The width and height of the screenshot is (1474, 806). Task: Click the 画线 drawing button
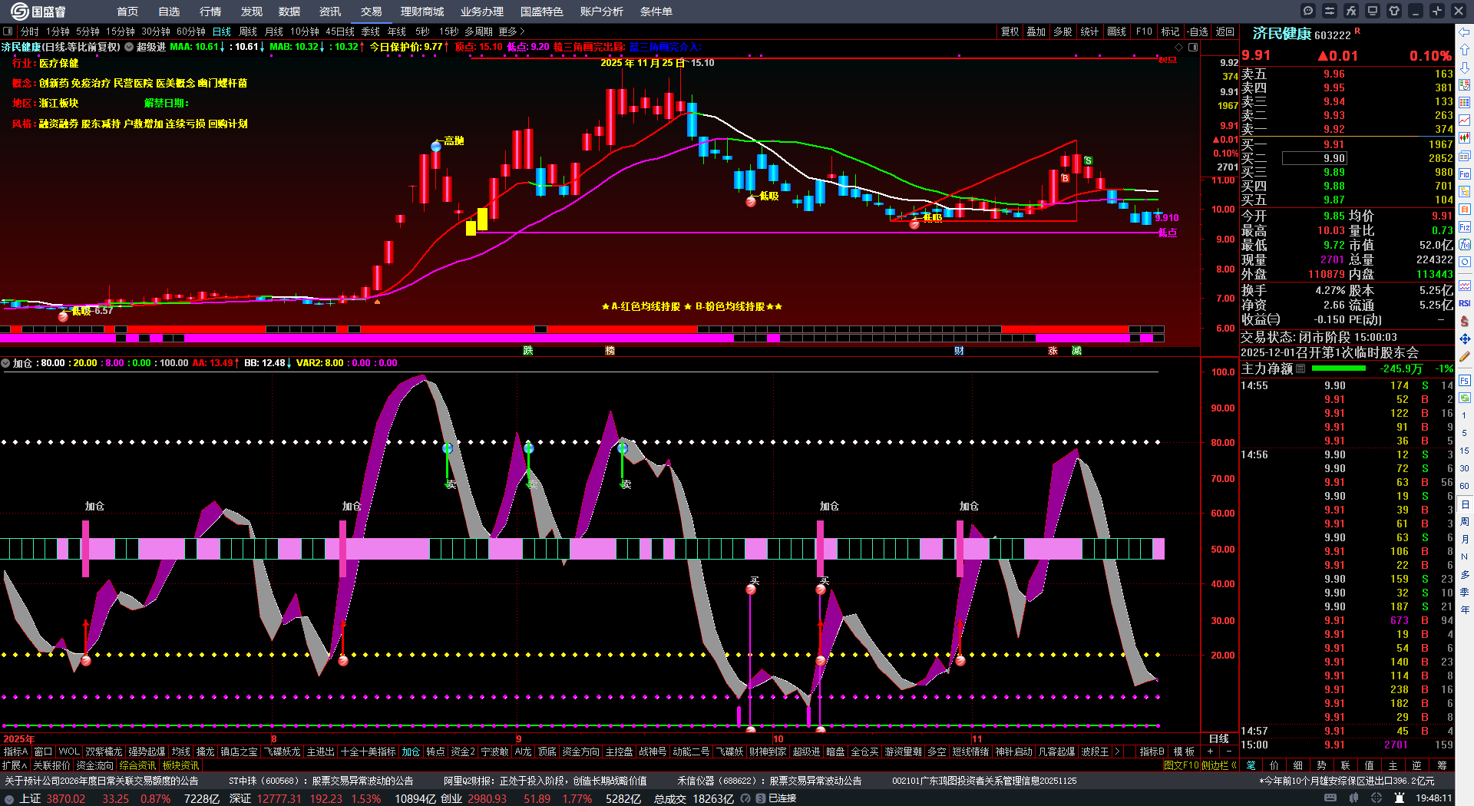point(1117,31)
